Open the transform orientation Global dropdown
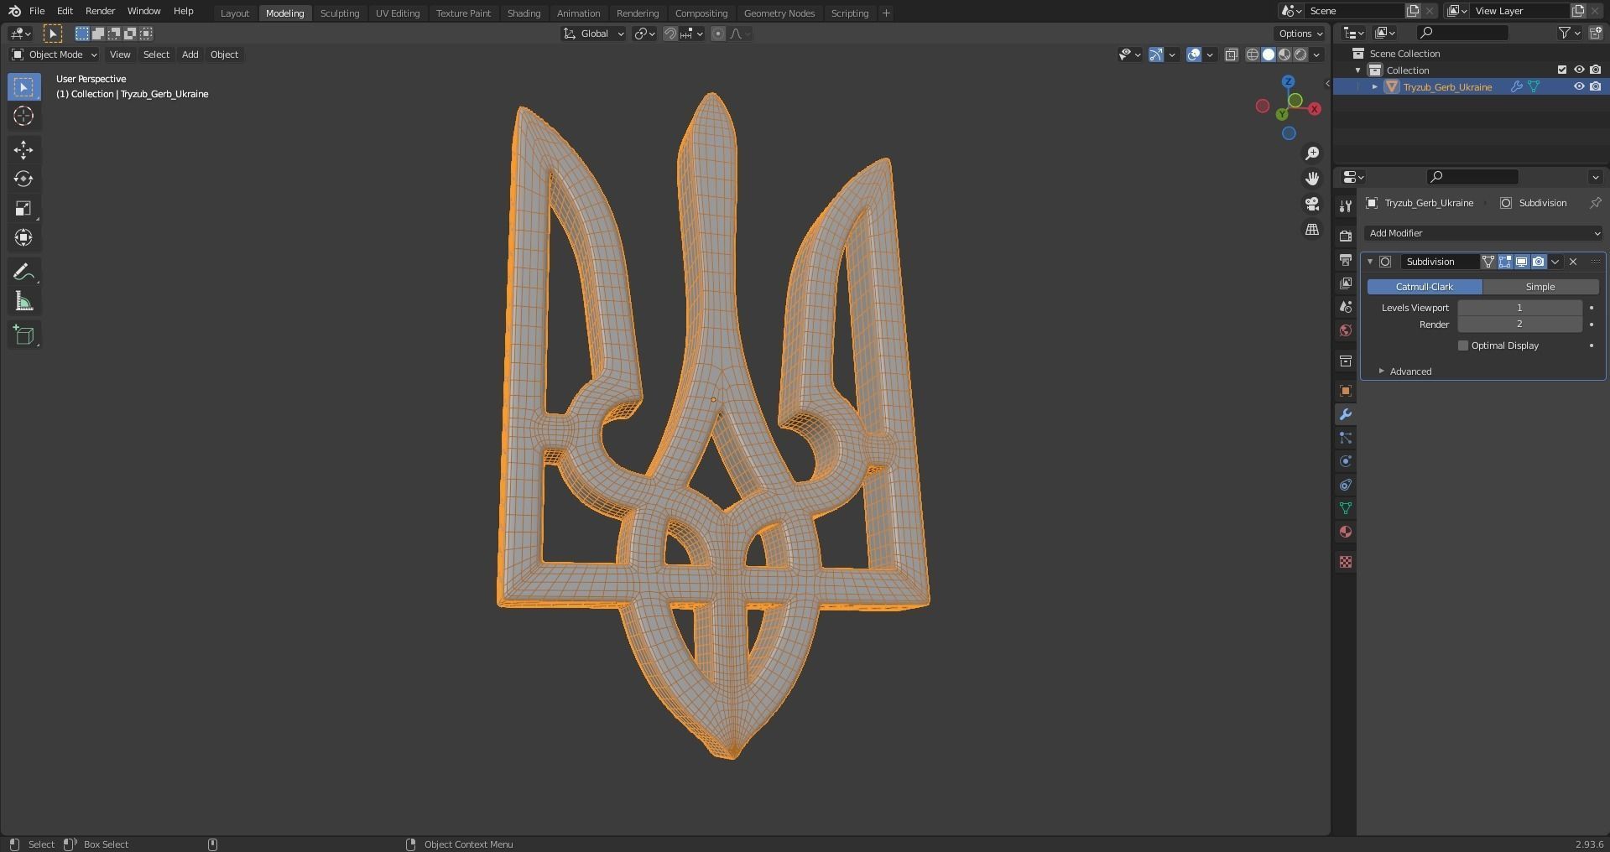The width and height of the screenshot is (1610, 852). pos(593,34)
